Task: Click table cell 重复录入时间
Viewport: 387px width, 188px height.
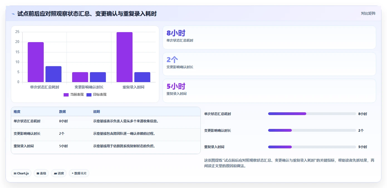Action: (x=24, y=146)
